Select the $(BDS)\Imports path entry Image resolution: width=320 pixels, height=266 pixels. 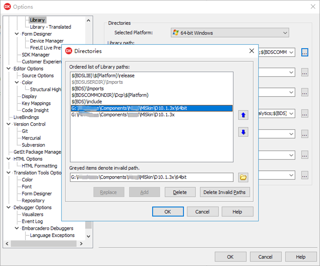click(88, 88)
